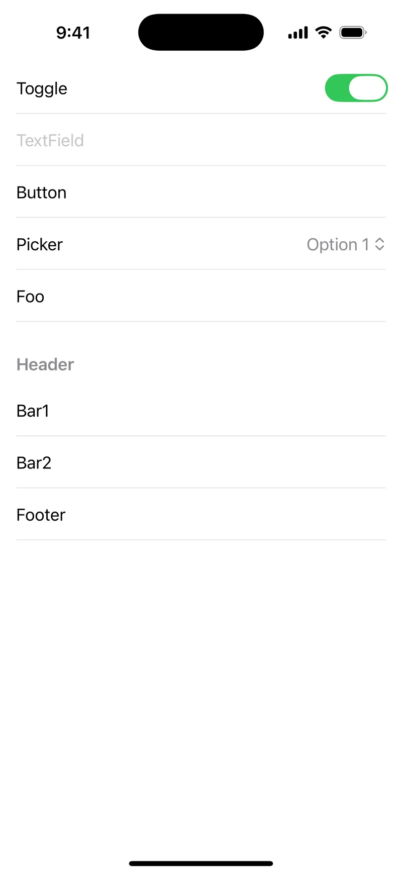Tap the Wi-Fi icon in status bar
Image resolution: width=402 pixels, height=874 pixels.
[324, 32]
